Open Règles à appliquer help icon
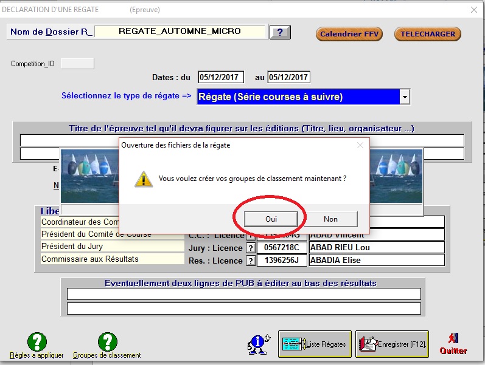This screenshot has width=485, height=365. coord(37,342)
